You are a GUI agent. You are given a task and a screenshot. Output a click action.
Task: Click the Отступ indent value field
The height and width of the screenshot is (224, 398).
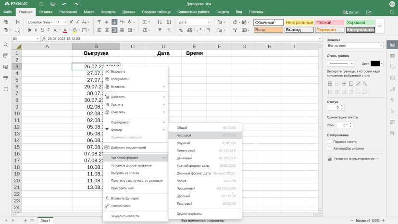pyautogui.click(x=334, y=107)
